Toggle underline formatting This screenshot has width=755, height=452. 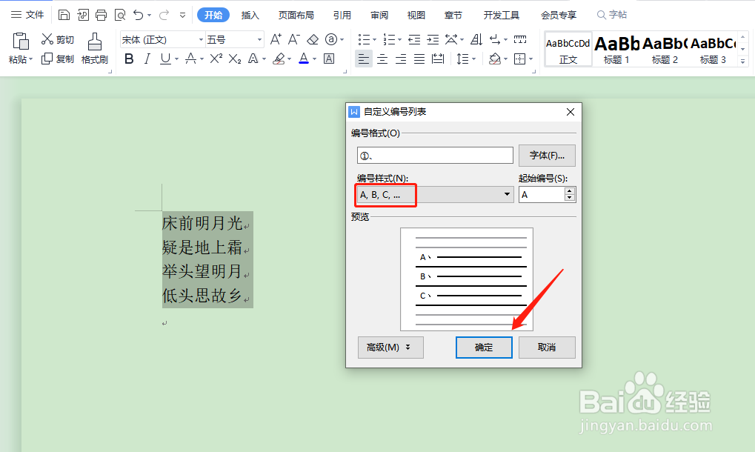[164, 59]
